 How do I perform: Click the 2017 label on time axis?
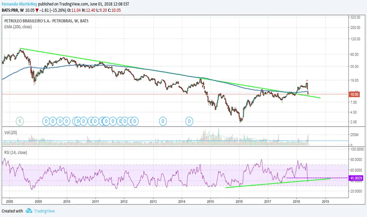pos(267,201)
